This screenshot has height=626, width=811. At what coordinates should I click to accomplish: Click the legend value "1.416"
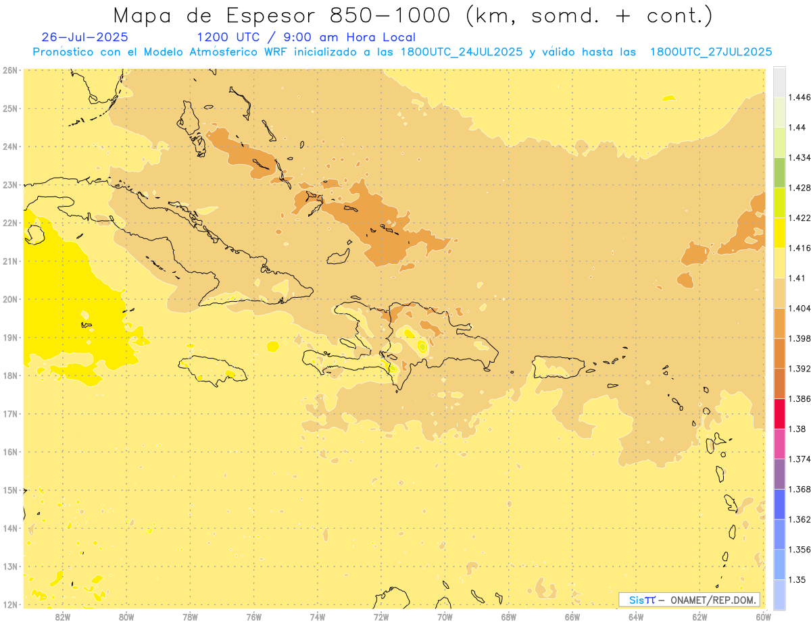pos(800,248)
